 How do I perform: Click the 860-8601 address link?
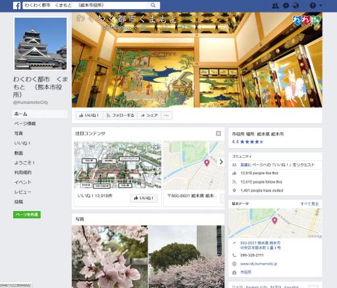pos(261,245)
